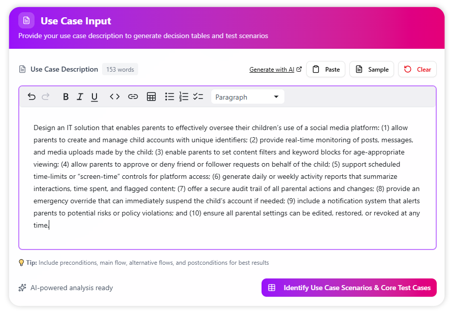Viewport: 454px width, 313px height.
Task: Insert a table from the toolbar
Action: coord(151,97)
